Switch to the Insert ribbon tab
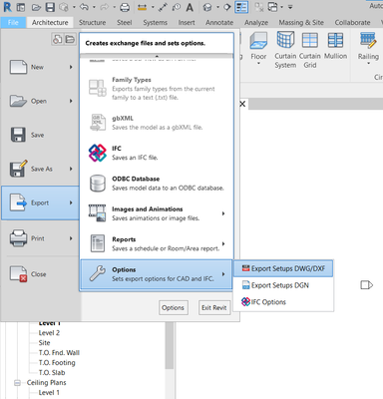This screenshot has width=383, height=399. (187, 23)
